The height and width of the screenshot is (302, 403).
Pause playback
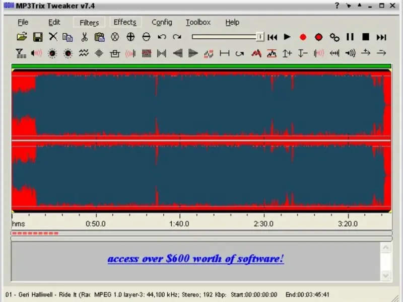pyautogui.click(x=350, y=37)
